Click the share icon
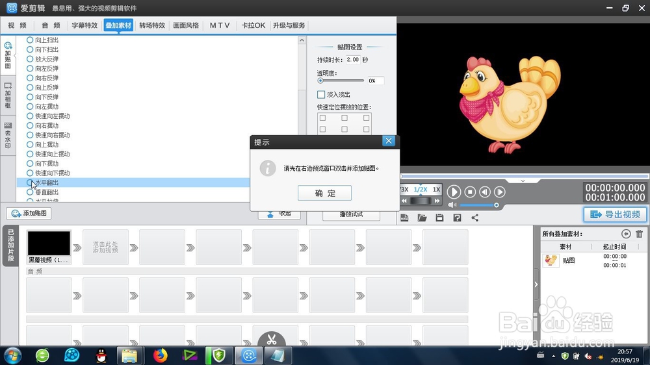 point(474,218)
